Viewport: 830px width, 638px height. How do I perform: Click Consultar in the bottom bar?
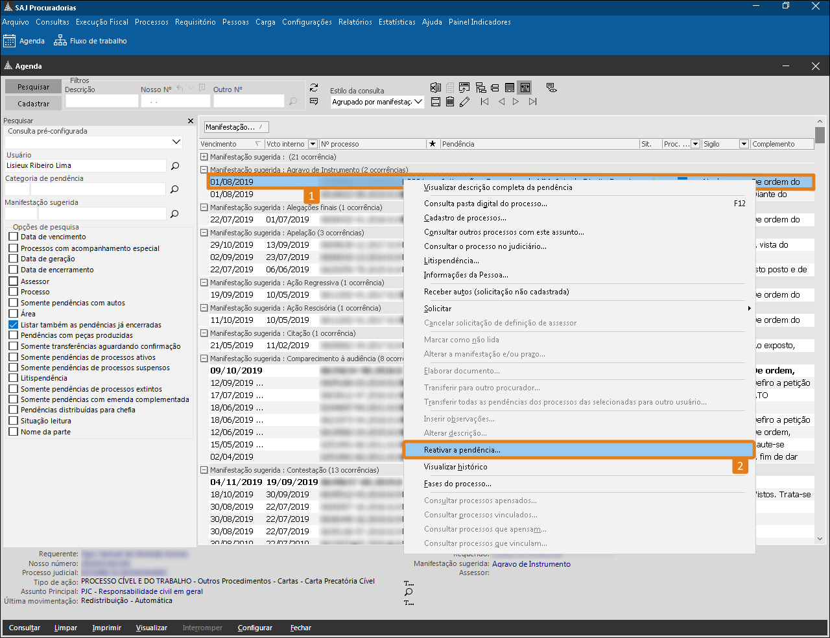coord(25,628)
